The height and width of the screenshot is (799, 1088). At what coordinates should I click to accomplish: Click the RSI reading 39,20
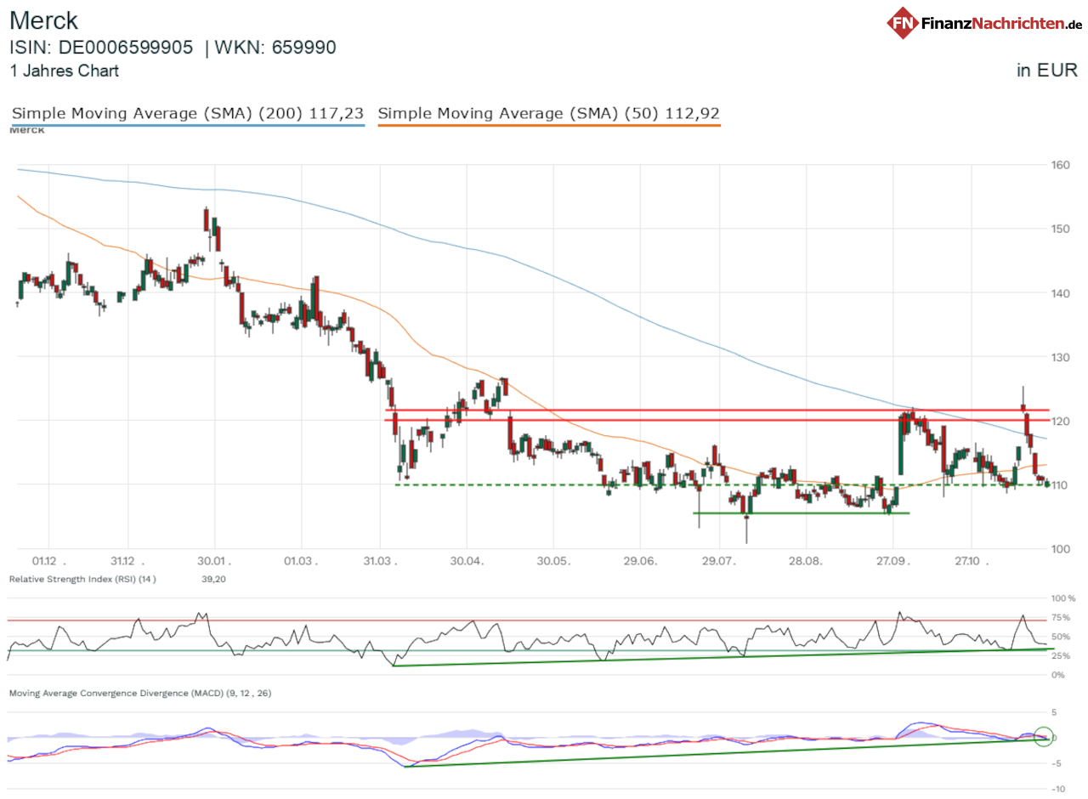(212, 578)
